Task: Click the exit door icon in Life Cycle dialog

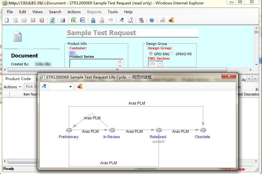Action: point(80,86)
